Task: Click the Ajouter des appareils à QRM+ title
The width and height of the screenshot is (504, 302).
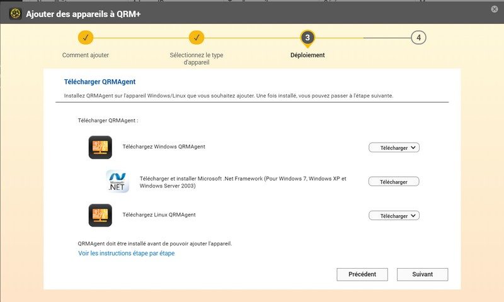Action: 83,14
